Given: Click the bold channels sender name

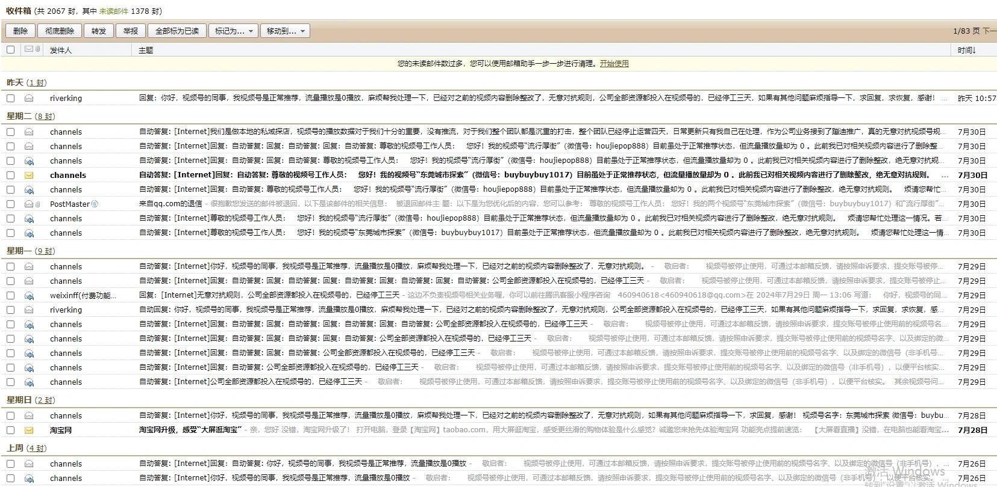Looking at the screenshot, I should point(67,175).
